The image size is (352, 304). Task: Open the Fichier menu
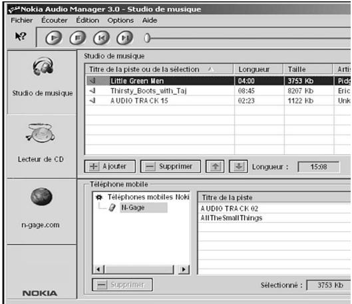pyautogui.click(x=21, y=20)
